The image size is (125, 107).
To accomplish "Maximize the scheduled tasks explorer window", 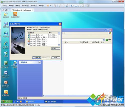I will [108, 30].
